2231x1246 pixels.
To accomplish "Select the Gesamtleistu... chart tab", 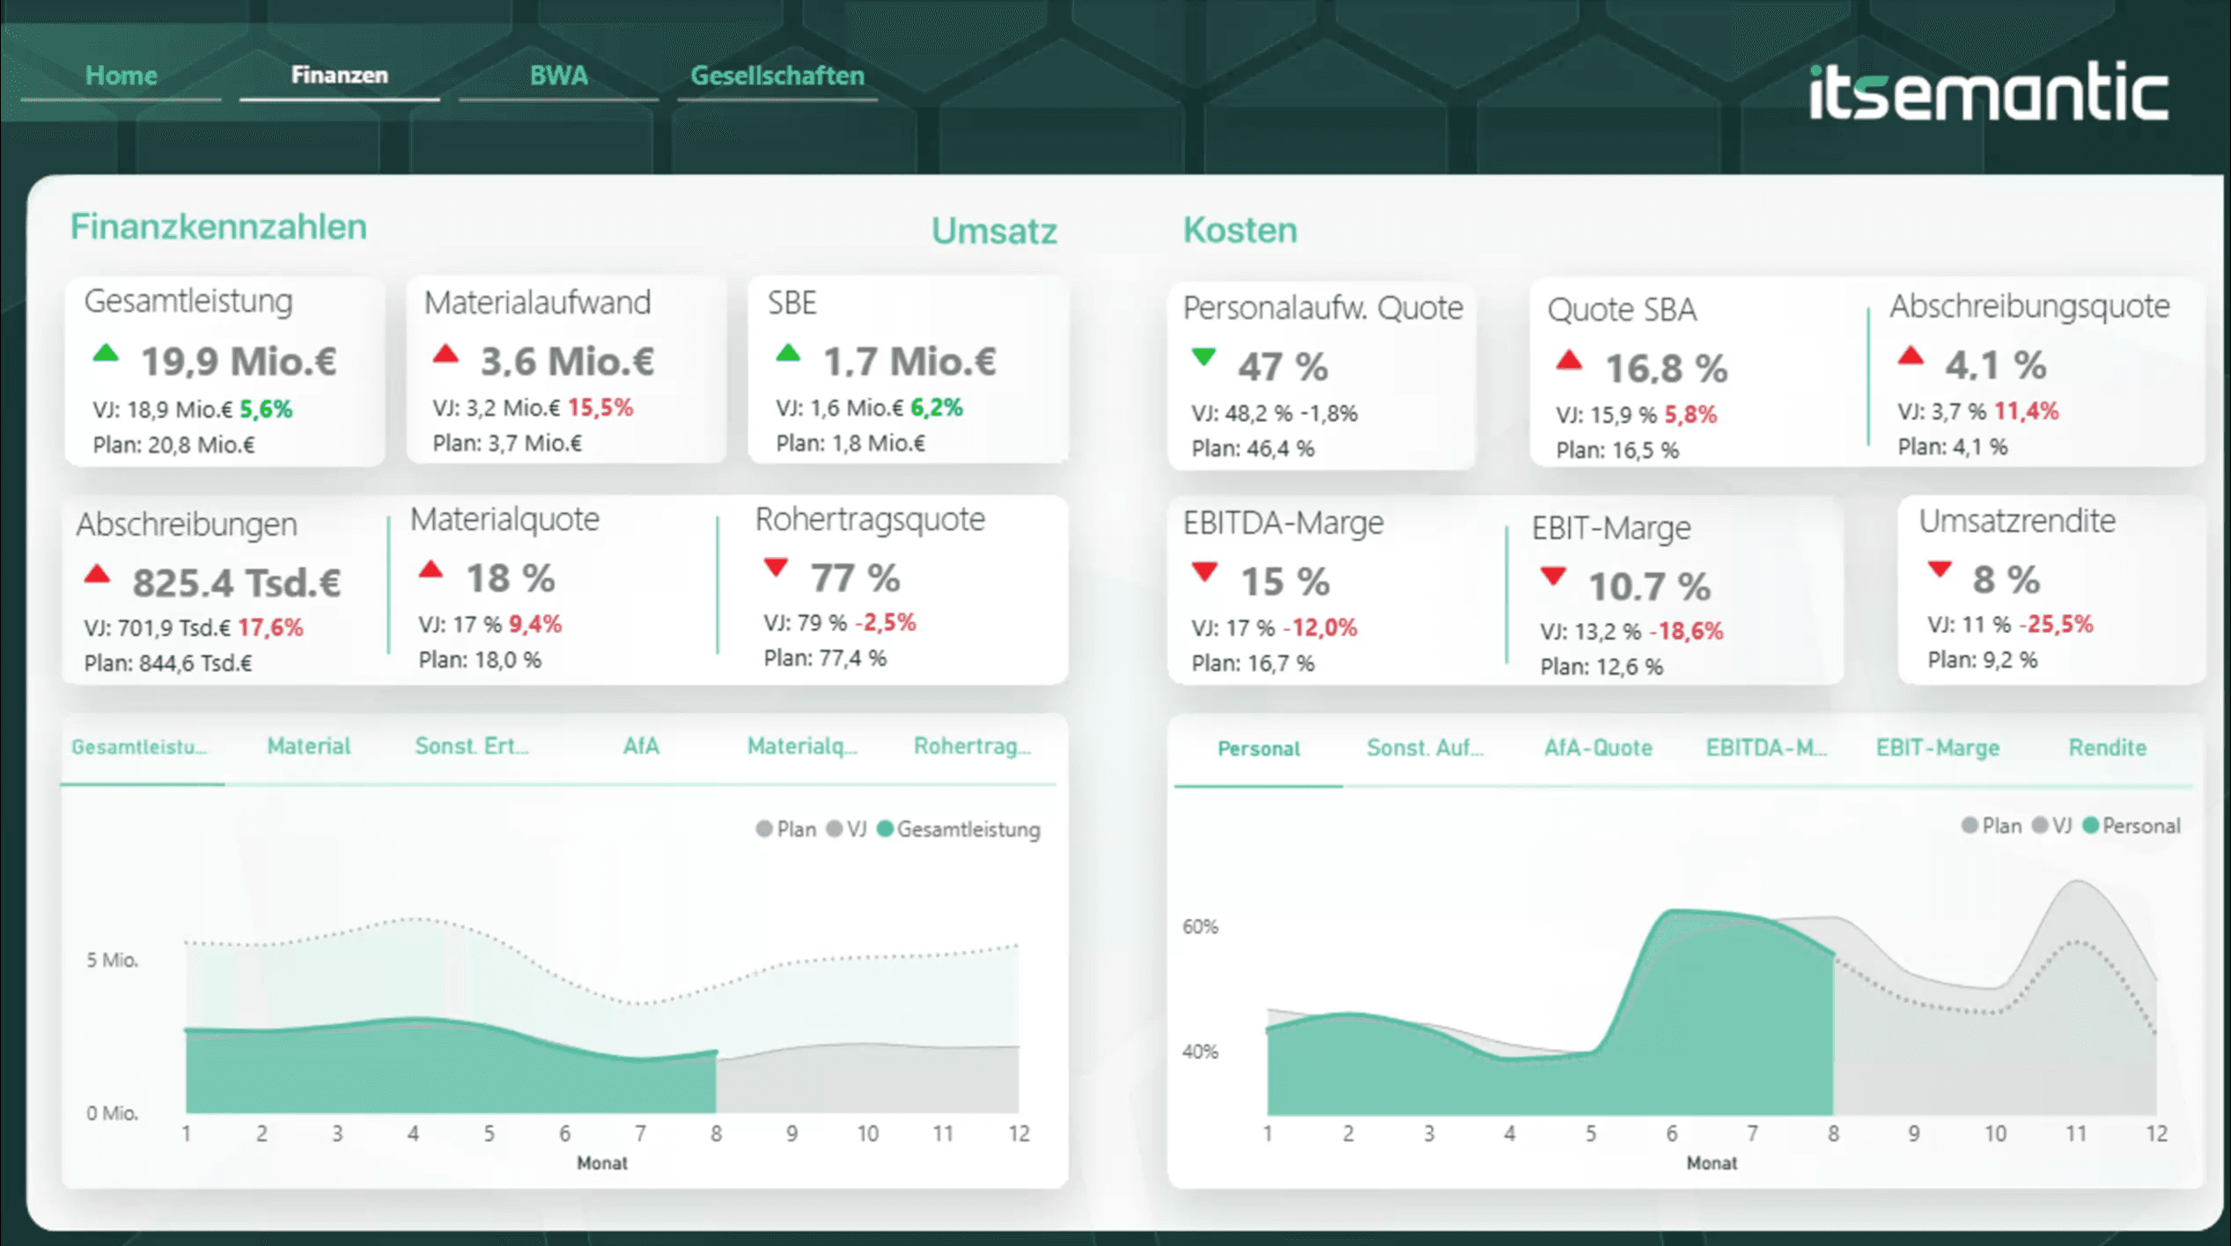I will (x=139, y=747).
